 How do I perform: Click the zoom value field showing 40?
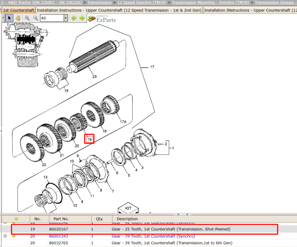[52, 18]
